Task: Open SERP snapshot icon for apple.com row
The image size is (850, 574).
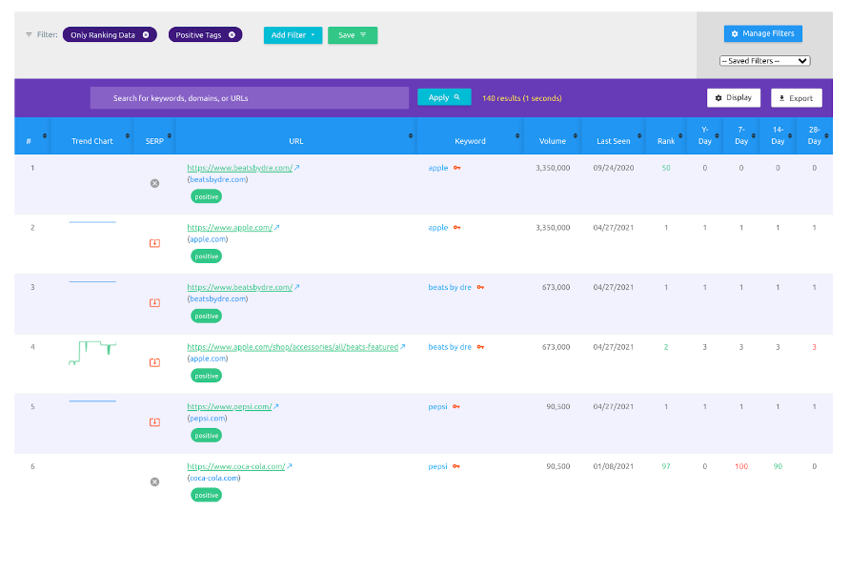Action: coord(154,243)
